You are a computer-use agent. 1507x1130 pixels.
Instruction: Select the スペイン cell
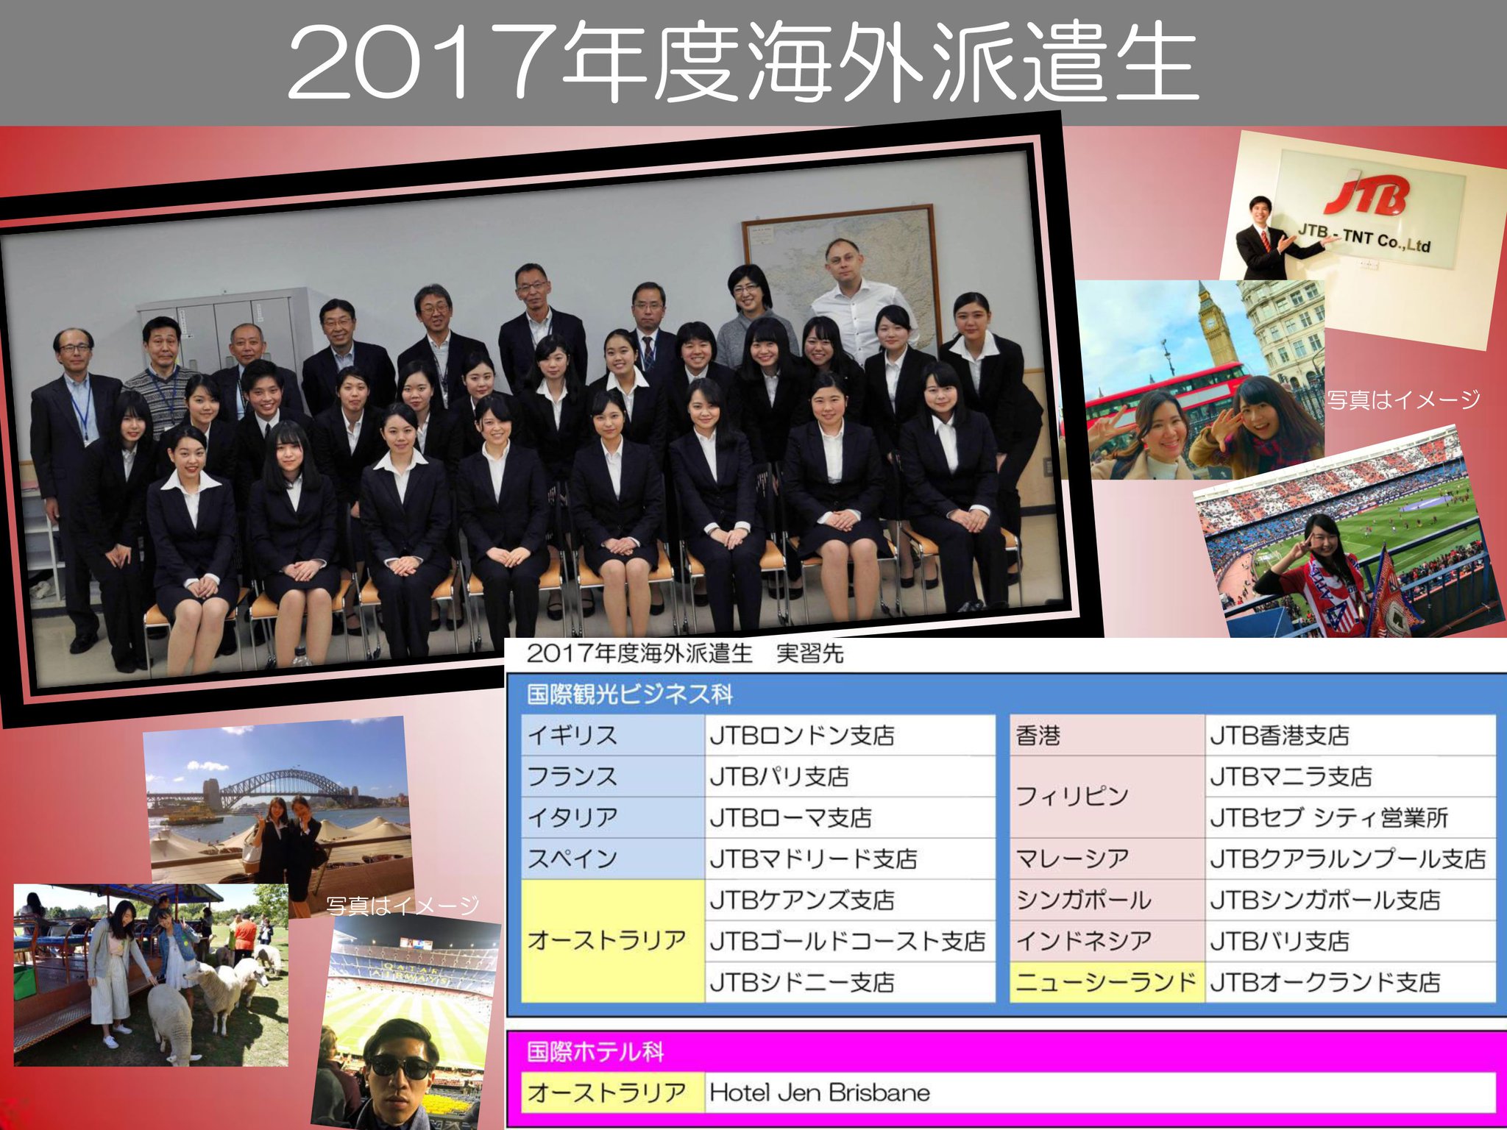click(613, 859)
